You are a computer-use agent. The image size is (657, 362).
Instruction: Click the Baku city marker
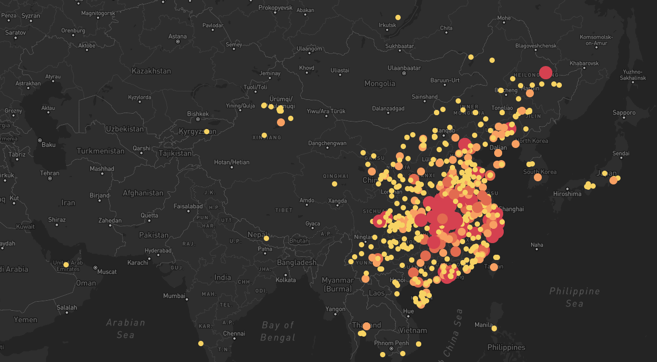pos(40,141)
